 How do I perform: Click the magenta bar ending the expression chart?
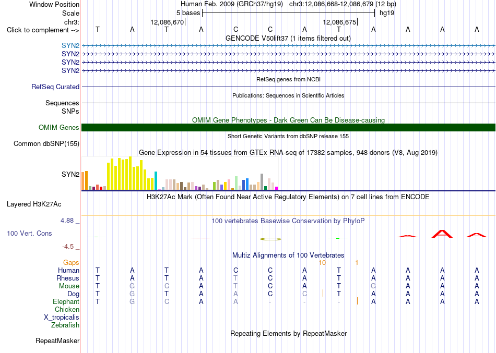277,188
